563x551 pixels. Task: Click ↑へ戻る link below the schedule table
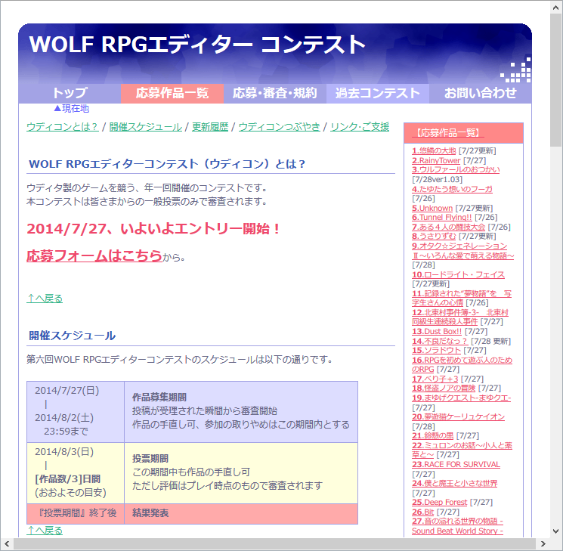(x=45, y=530)
